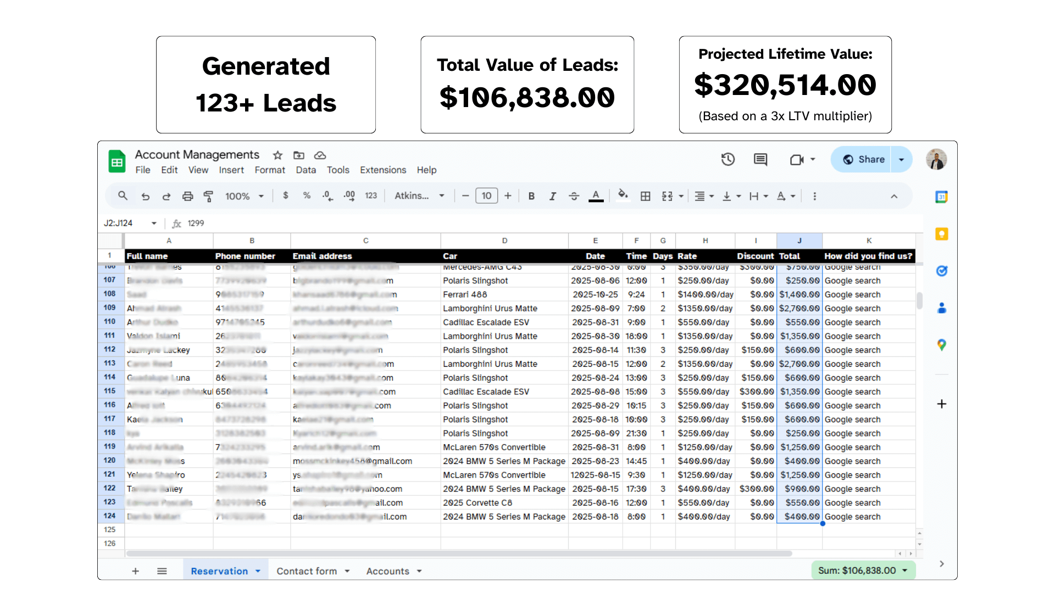Open the Sum $106,838.00 dropdown
Viewport: 1055px width, 593px height.
[x=863, y=570]
